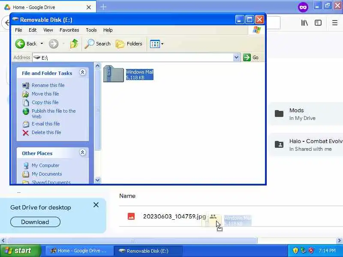Click the red shield tray icon
343x257 pixels.
click(x=311, y=251)
